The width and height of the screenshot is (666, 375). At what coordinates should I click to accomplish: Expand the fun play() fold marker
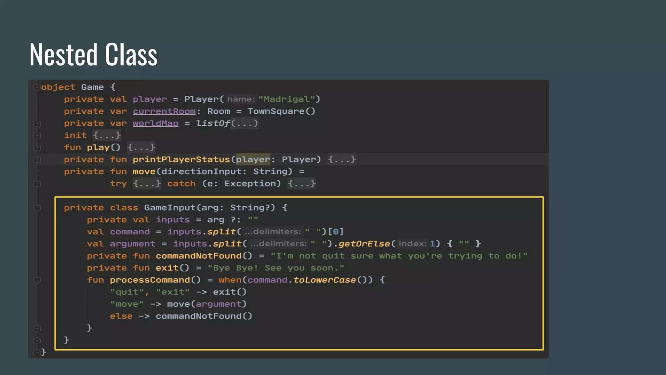tap(37, 147)
